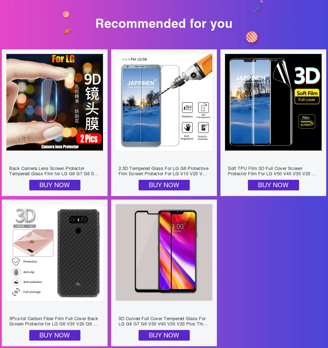The height and width of the screenshot is (348, 328).
Task: Open the 5Pcs/lot Carbon Fiber Film title
Action: [54, 321]
